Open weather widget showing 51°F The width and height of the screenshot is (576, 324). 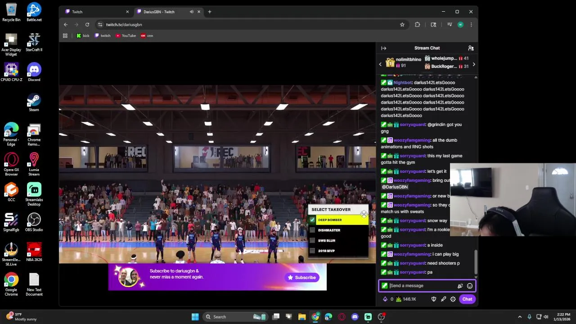pyautogui.click(x=20, y=317)
